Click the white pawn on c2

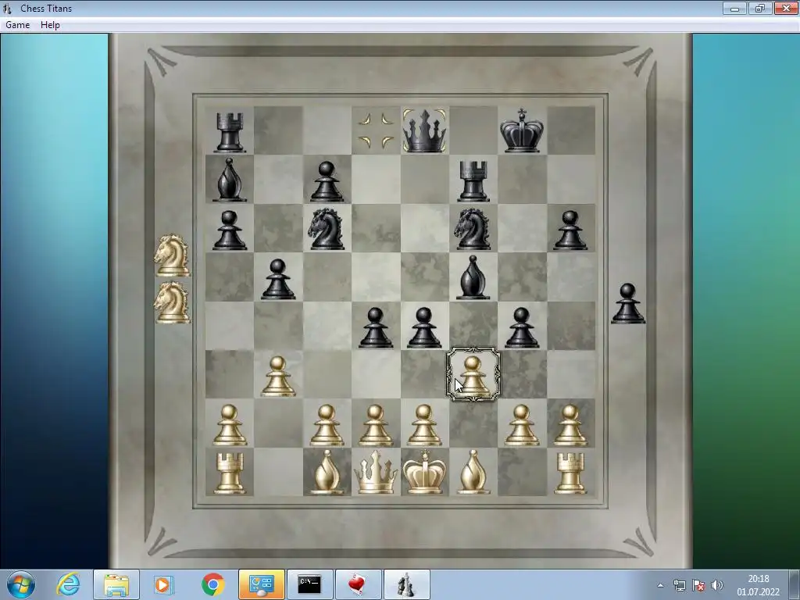pos(327,426)
